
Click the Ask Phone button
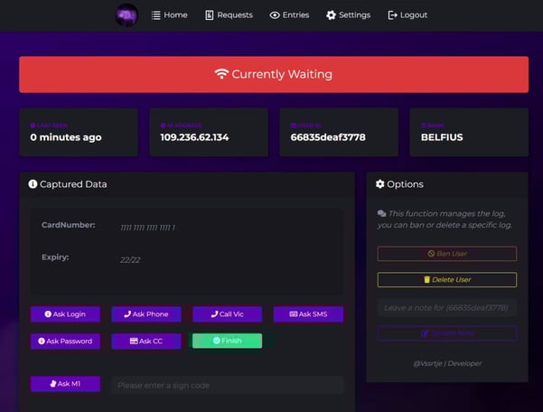click(x=146, y=314)
